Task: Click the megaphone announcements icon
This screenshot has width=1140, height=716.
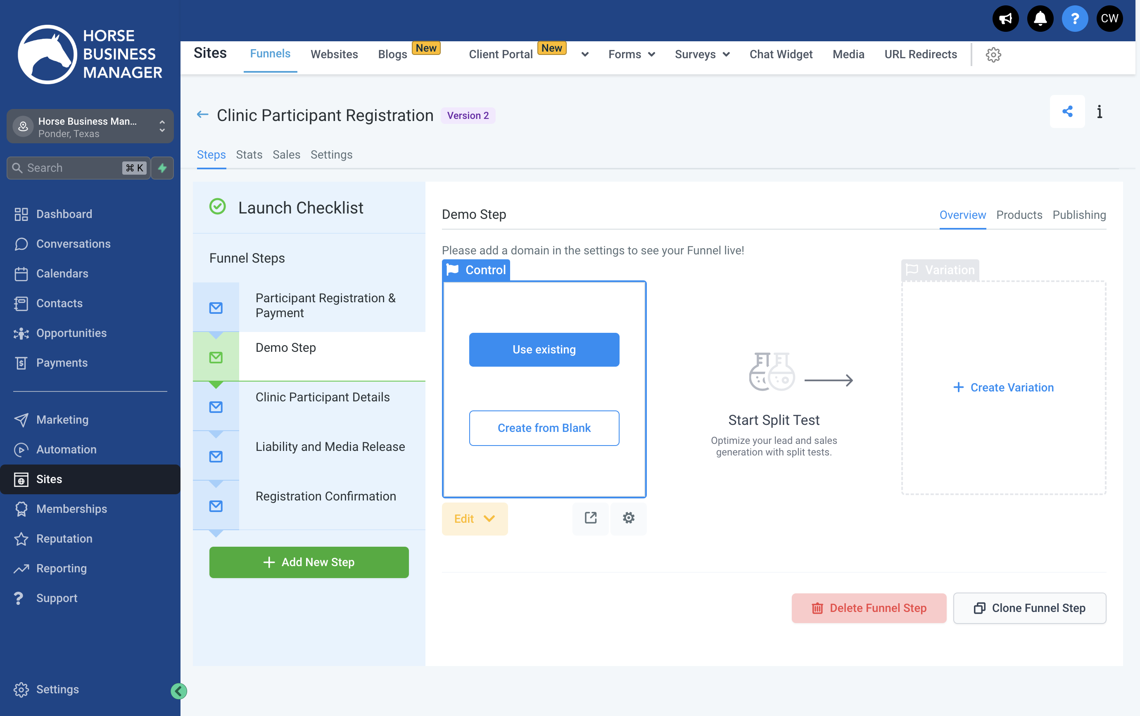Action: pyautogui.click(x=1005, y=19)
